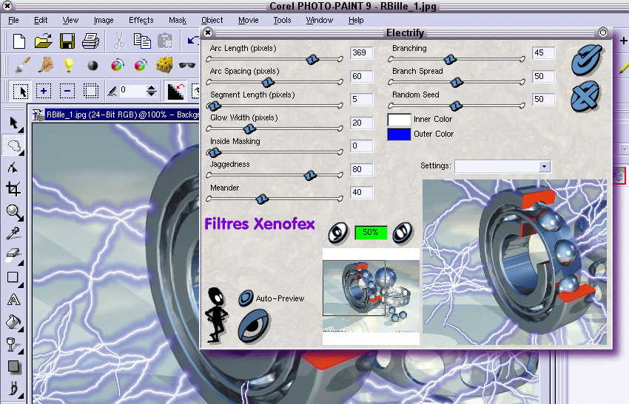Select the Eyedropper tool
Image resolution: width=629 pixels, height=404 pixels.
click(x=13, y=233)
